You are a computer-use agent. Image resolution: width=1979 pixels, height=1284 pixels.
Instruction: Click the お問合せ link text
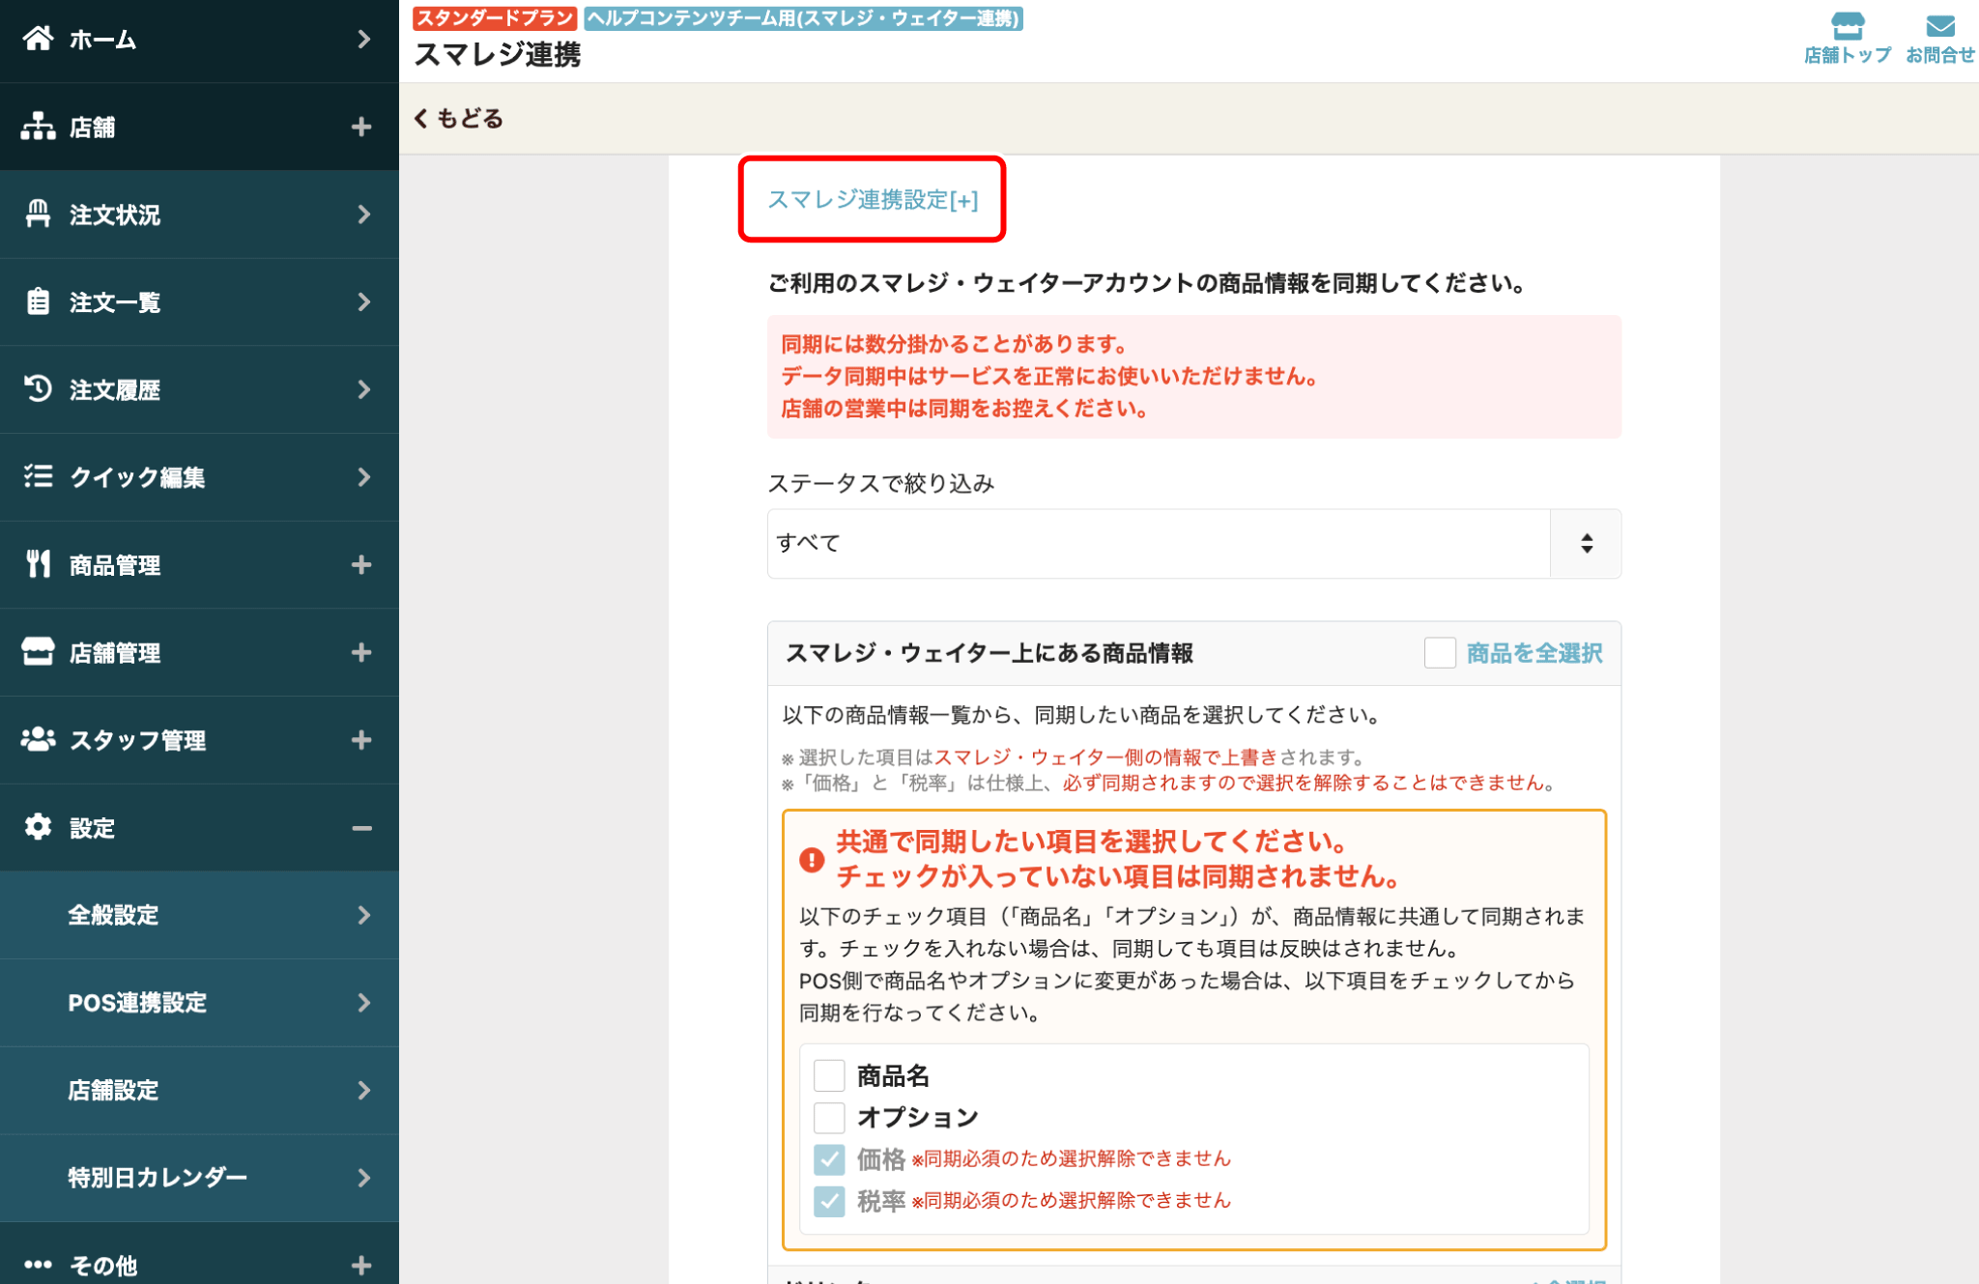[x=1940, y=55]
